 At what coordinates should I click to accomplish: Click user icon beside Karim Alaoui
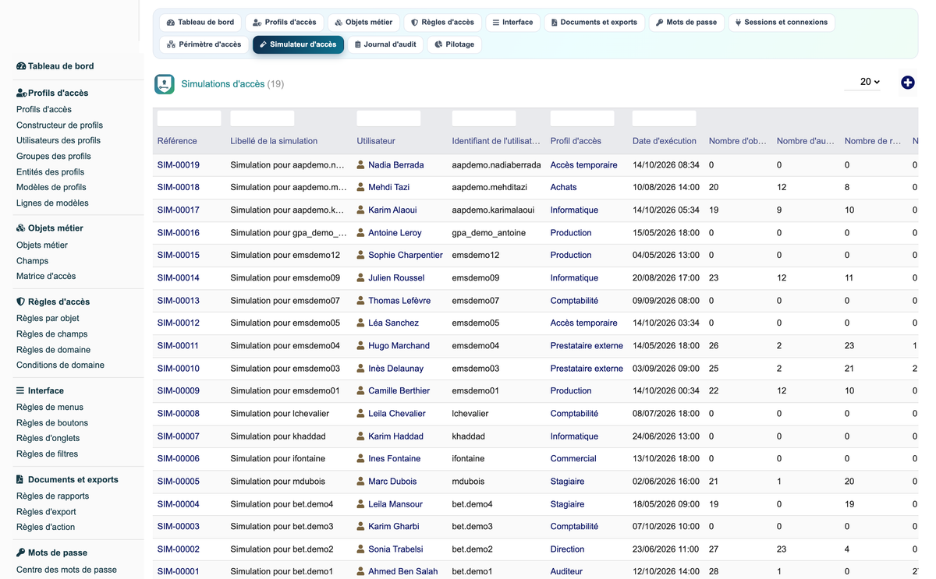pos(361,210)
